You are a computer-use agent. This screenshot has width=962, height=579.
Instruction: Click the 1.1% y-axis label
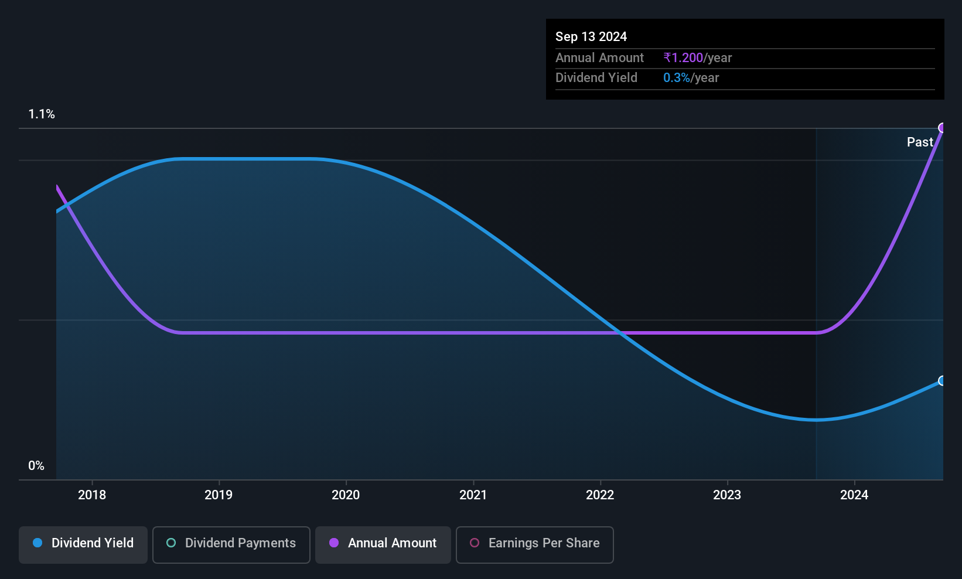(42, 114)
